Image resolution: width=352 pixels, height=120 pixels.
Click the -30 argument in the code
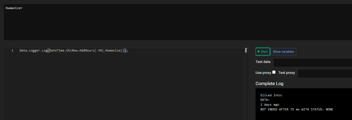pos(99,51)
